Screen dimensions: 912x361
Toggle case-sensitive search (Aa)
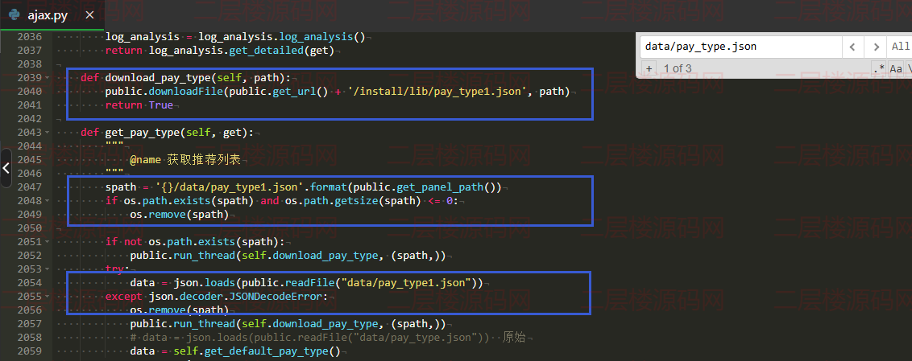click(896, 68)
